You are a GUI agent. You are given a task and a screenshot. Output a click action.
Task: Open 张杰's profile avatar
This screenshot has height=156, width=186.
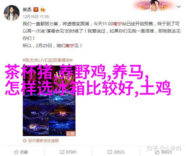pos(12,13)
